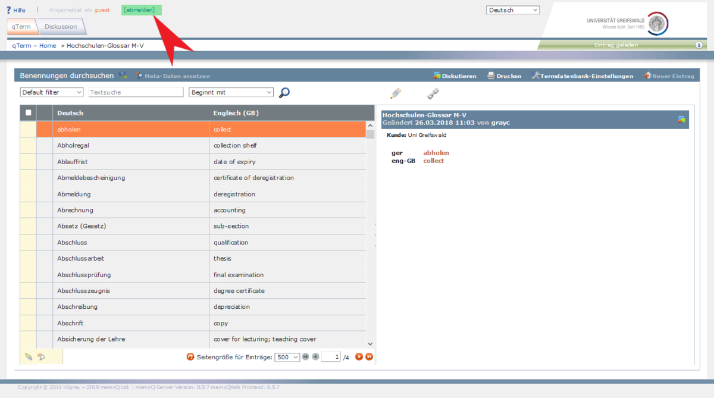The width and height of the screenshot is (714, 398).
Task: Click the refresh icon beside Seitengröße
Action: tap(190, 357)
